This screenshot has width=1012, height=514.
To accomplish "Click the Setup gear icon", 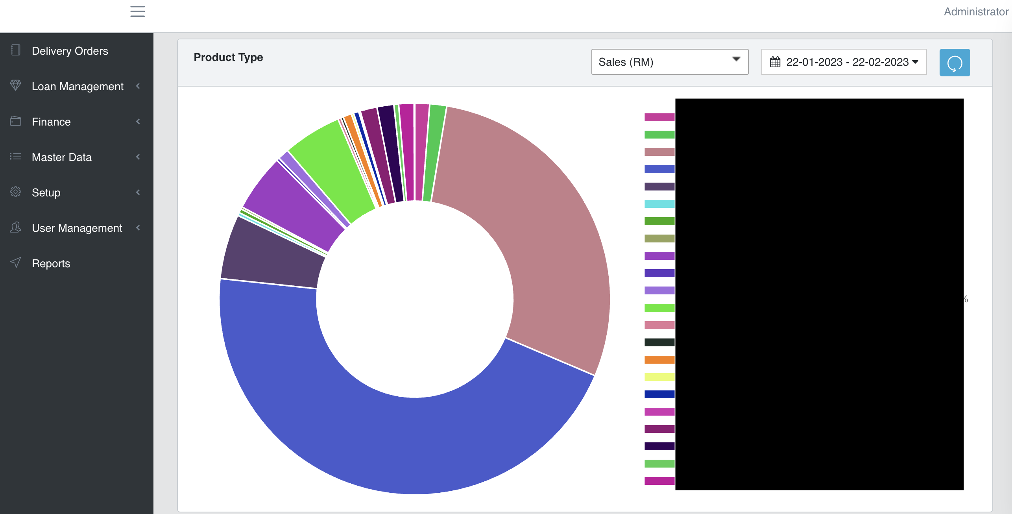I will [x=15, y=192].
